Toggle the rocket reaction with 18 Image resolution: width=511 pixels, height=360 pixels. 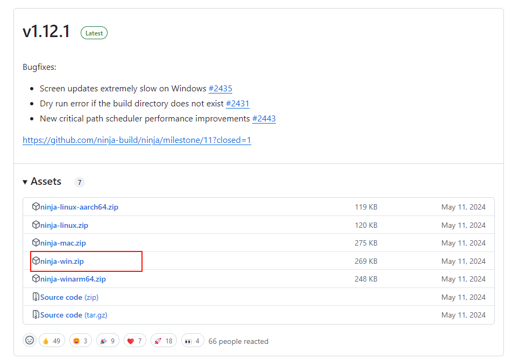point(164,341)
